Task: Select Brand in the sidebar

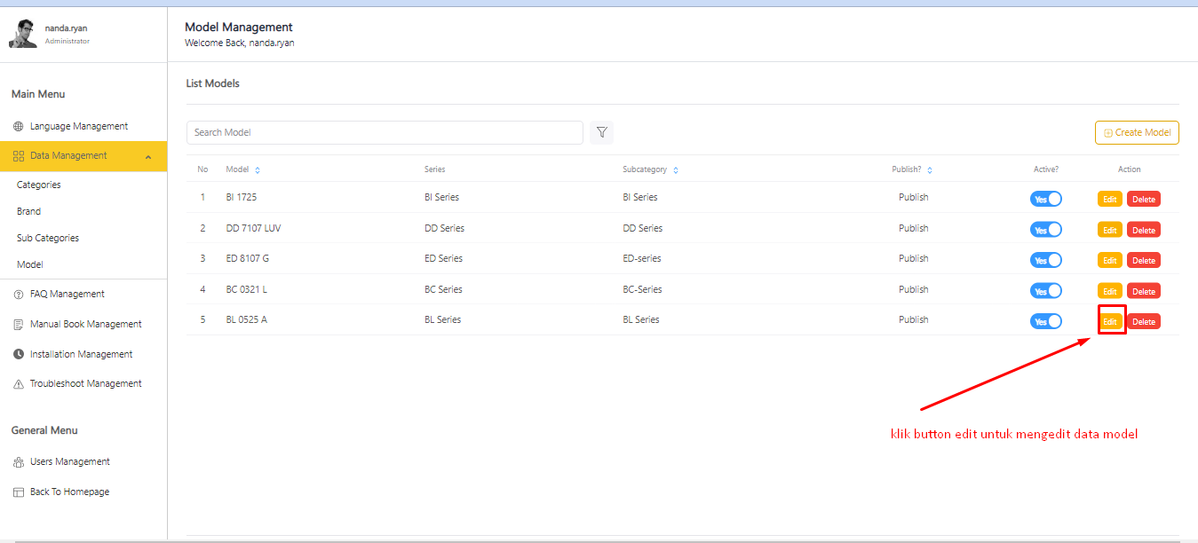Action: click(28, 211)
